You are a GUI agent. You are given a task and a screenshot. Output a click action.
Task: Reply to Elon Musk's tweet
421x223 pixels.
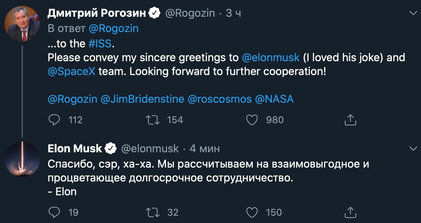coord(55,212)
